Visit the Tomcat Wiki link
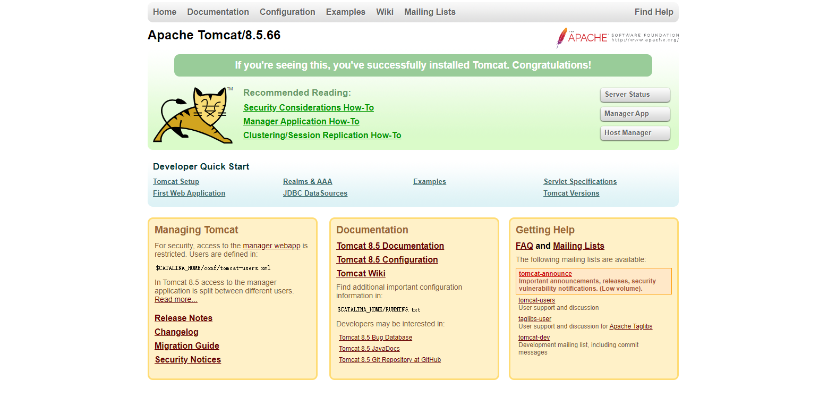Image resolution: width=836 pixels, height=396 pixels. click(361, 273)
